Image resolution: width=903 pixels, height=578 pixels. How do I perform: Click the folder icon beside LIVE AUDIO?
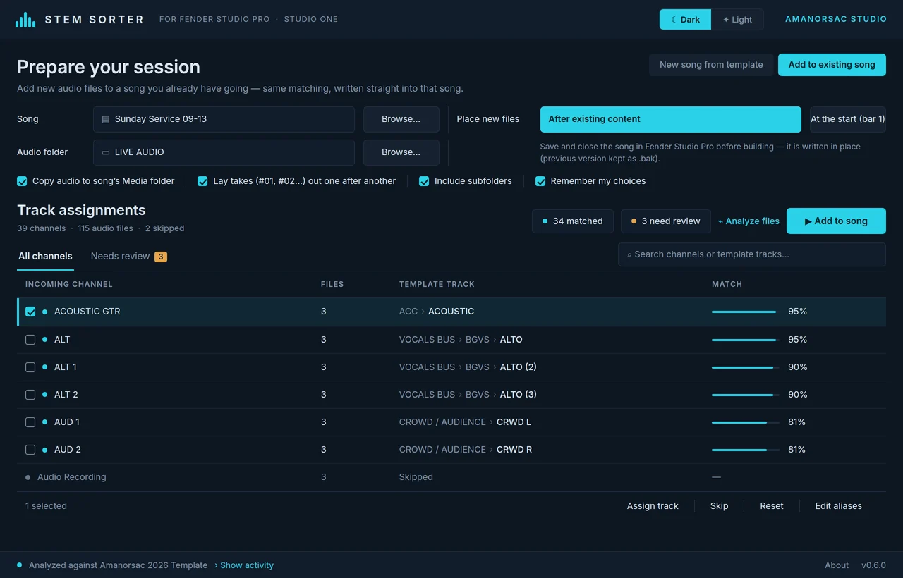tap(106, 152)
